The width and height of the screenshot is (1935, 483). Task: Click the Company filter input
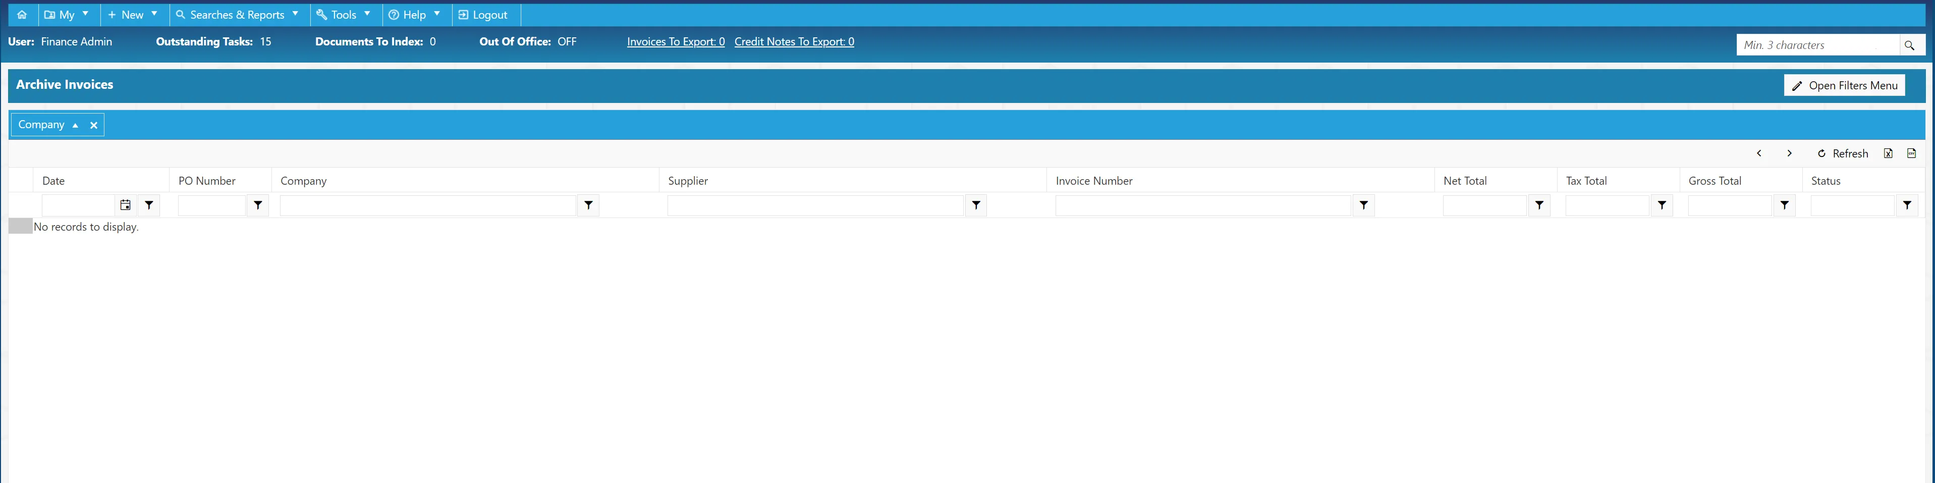coord(428,205)
